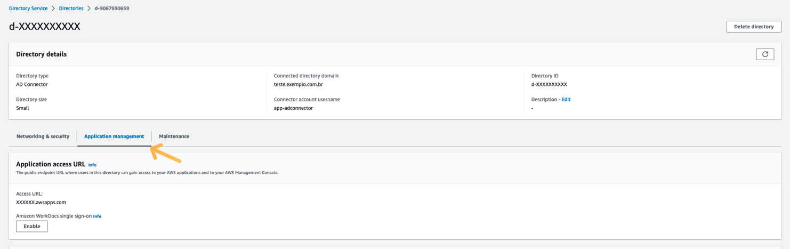The height and width of the screenshot is (249, 790).
Task: Switch to the Networking & security tab
Action: [x=43, y=136]
